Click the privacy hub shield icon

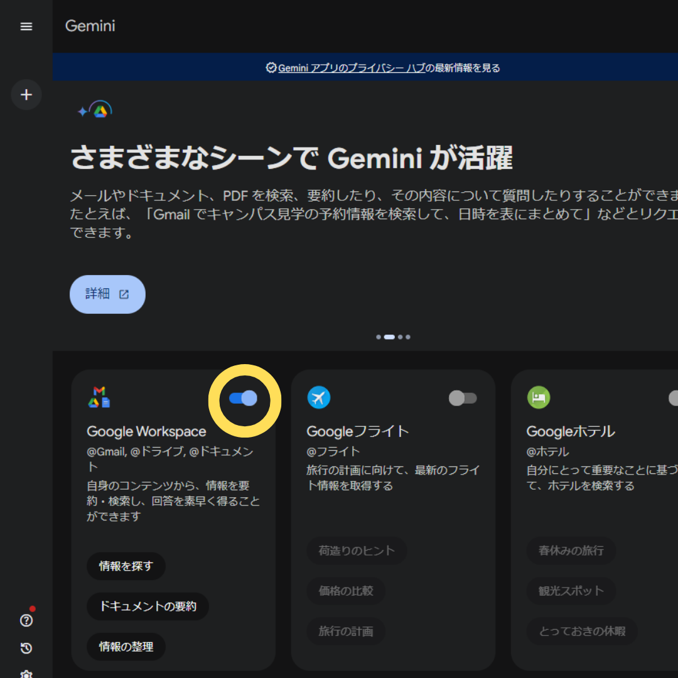click(x=271, y=67)
